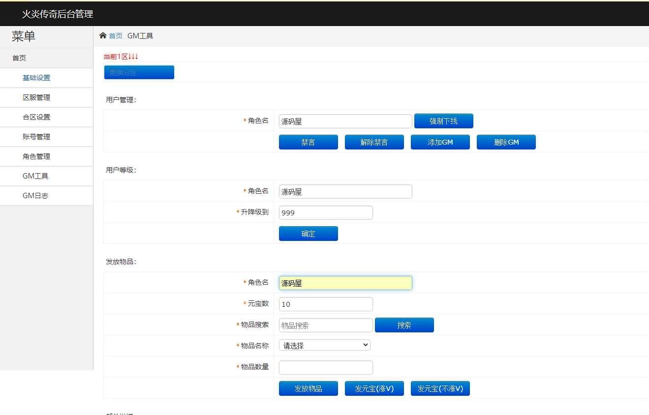Screen dimensions: 649x415
Task: Click 解除禁言 to unmute the player
Action: (374, 142)
